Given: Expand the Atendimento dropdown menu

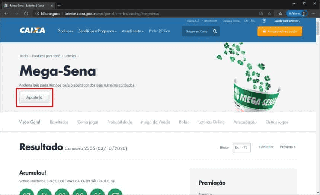Looking at the screenshot, I should click(x=133, y=31).
